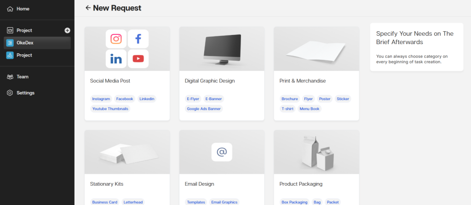471x205 pixels.
Task: Click the YouTube logo icon
Action: [x=138, y=59]
